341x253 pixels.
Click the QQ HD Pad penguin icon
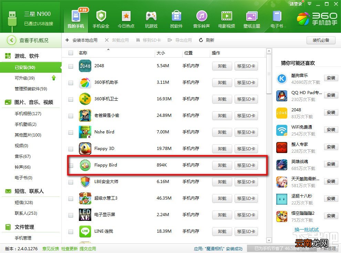282,96
